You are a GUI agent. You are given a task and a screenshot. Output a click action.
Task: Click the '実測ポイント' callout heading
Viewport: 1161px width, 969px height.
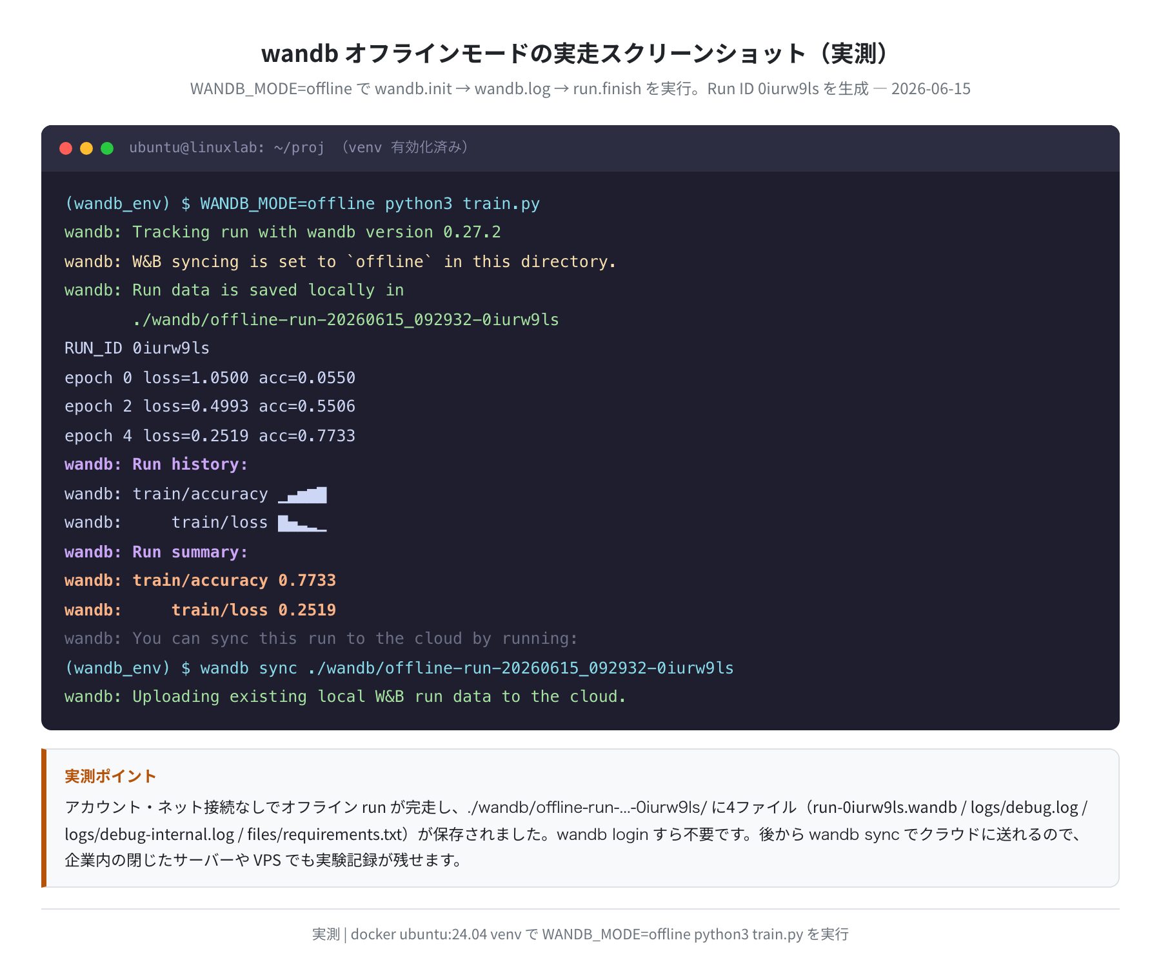110,776
